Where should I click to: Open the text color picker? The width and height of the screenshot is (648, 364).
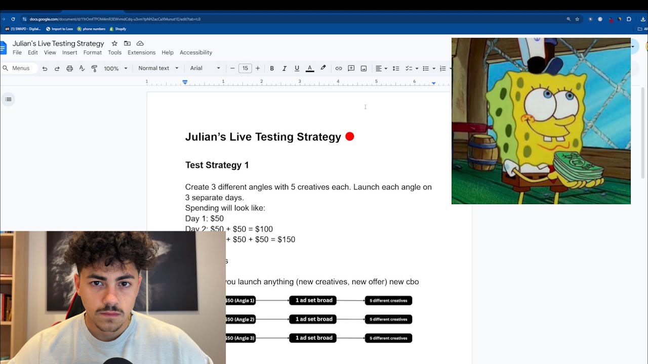click(x=310, y=68)
